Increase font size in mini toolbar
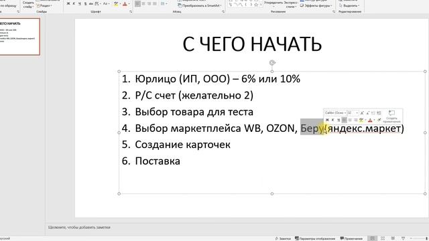The image size is (429, 241). point(362,113)
